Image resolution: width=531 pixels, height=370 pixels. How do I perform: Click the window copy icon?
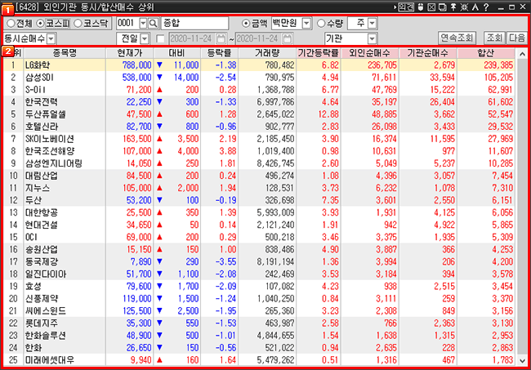[442, 7]
